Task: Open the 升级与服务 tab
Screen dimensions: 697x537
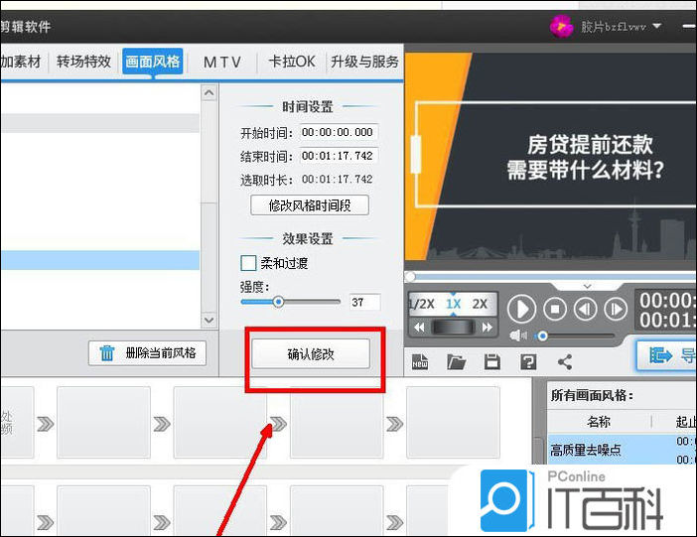Action: [x=364, y=62]
